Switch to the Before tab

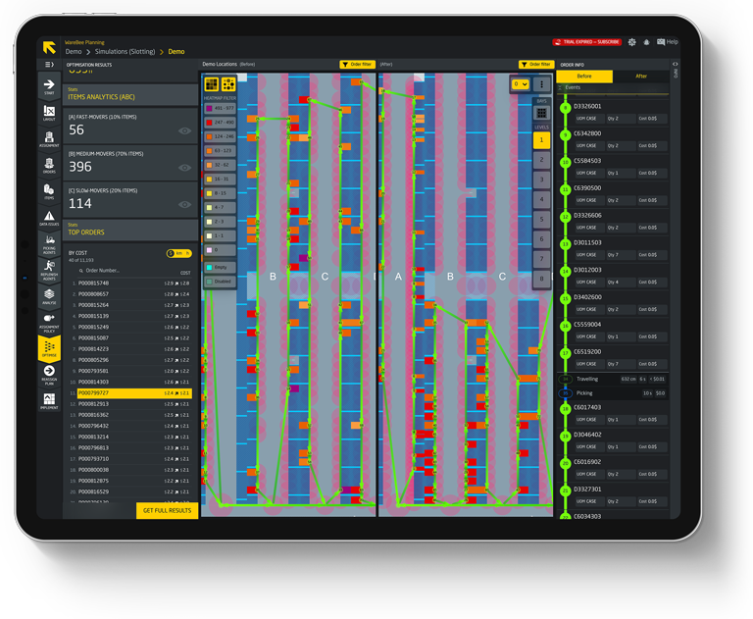(x=584, y=77)
